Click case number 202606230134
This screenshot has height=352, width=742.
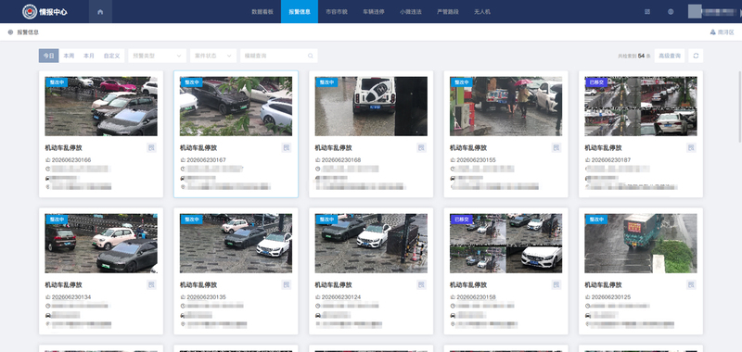(x=71, y=297)
